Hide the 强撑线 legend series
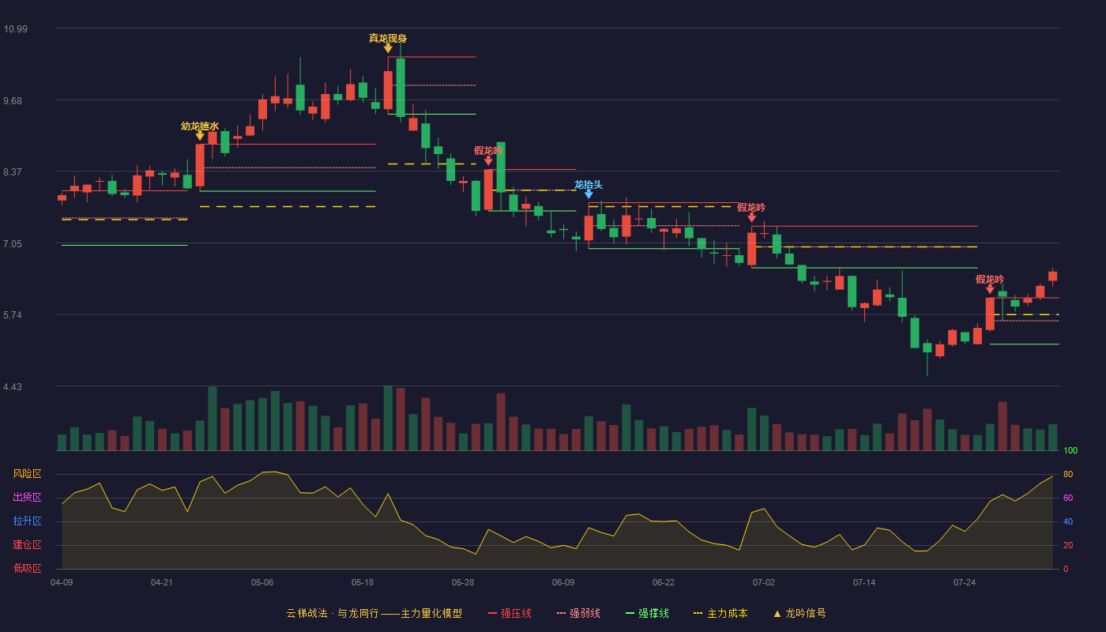The width and height of the screenshot is (1106, 632). click(x=647, y=613)
